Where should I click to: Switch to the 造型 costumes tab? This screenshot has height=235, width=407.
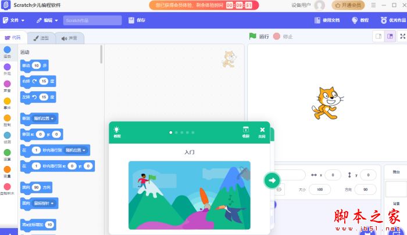(41, 38)
